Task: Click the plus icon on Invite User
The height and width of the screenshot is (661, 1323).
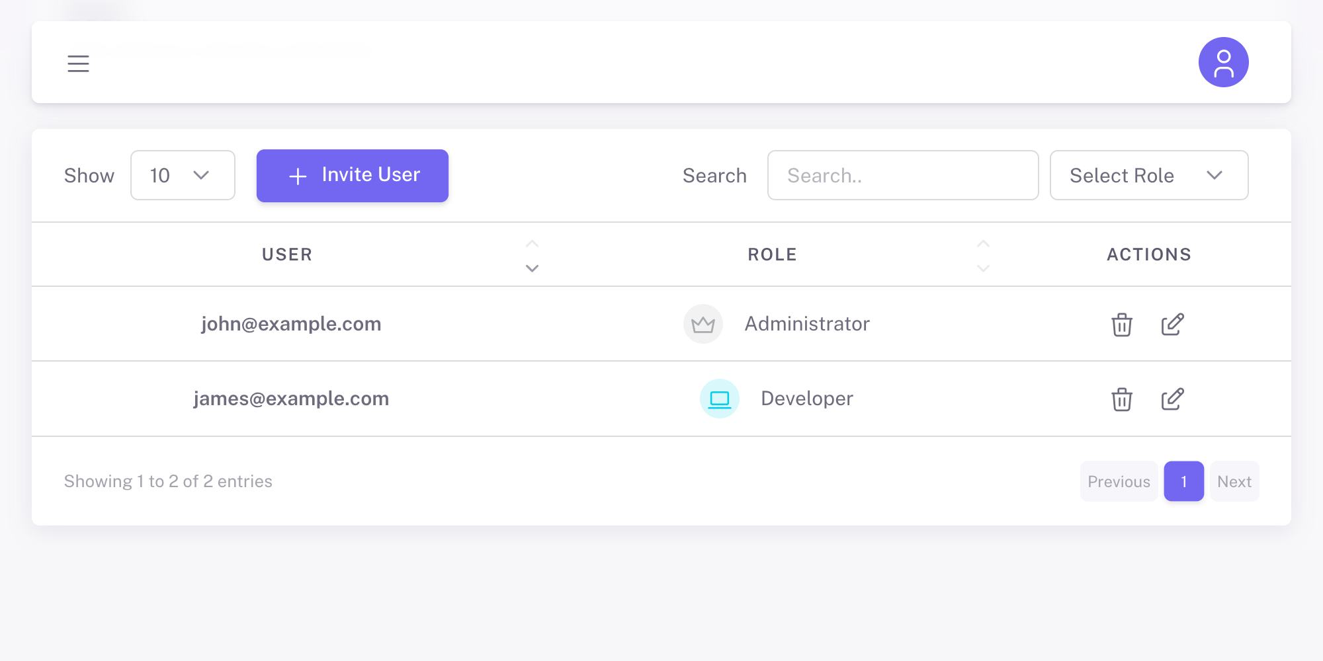Action: tap(297, 176)
